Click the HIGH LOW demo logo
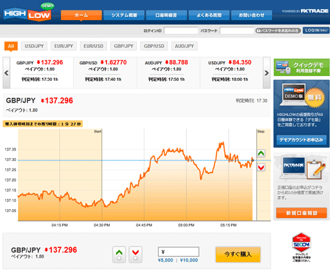This screenshot has height=270, width=330. point(28,12)
